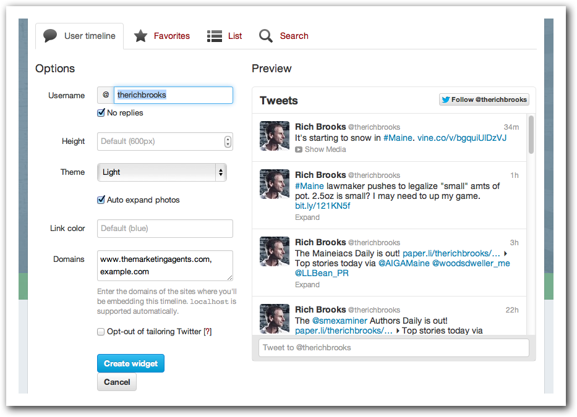Click the star icon beside Favorites

point(140,36)
